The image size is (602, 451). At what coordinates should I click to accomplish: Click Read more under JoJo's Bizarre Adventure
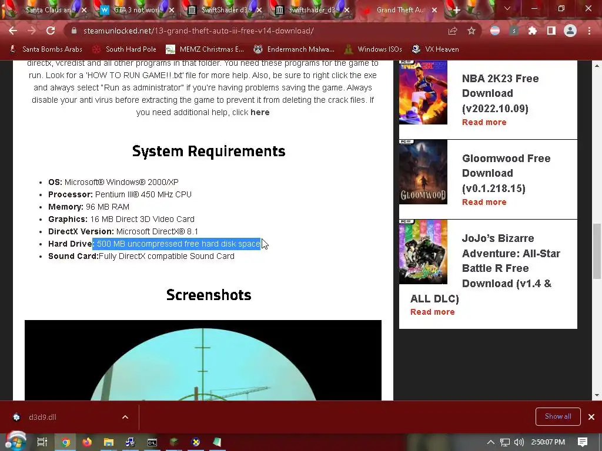coord(432,312)
